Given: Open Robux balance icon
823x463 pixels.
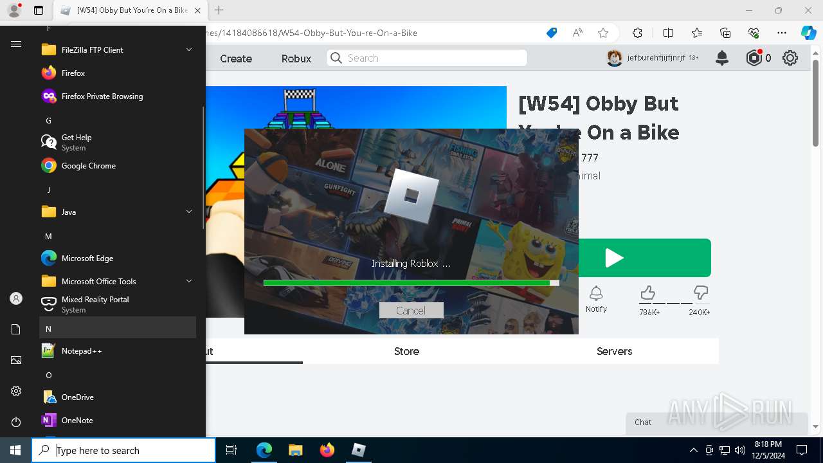Looking at the screenshot, I should click(x=754, y=58).
